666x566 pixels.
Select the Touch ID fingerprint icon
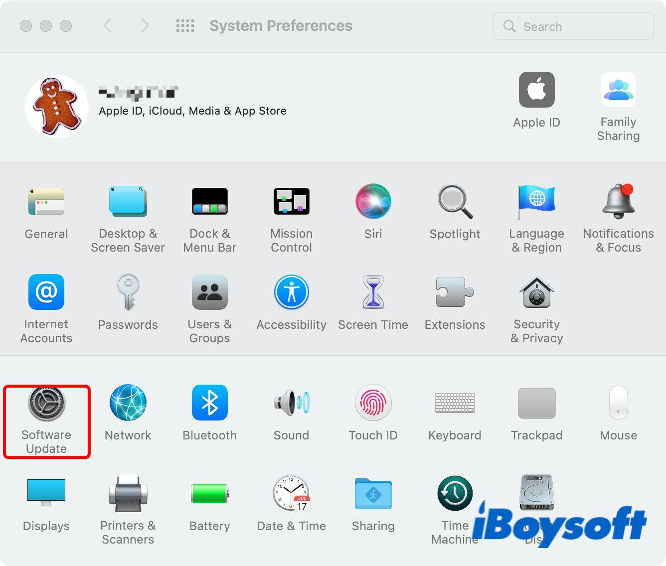point(373,403)
